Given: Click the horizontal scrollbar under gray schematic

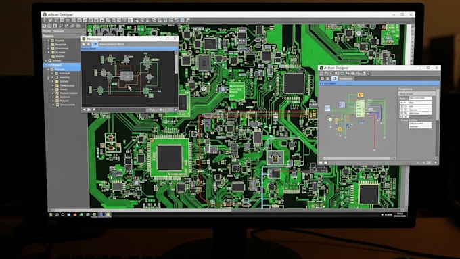Looking at the screenshot, I should tap(356, 158).
